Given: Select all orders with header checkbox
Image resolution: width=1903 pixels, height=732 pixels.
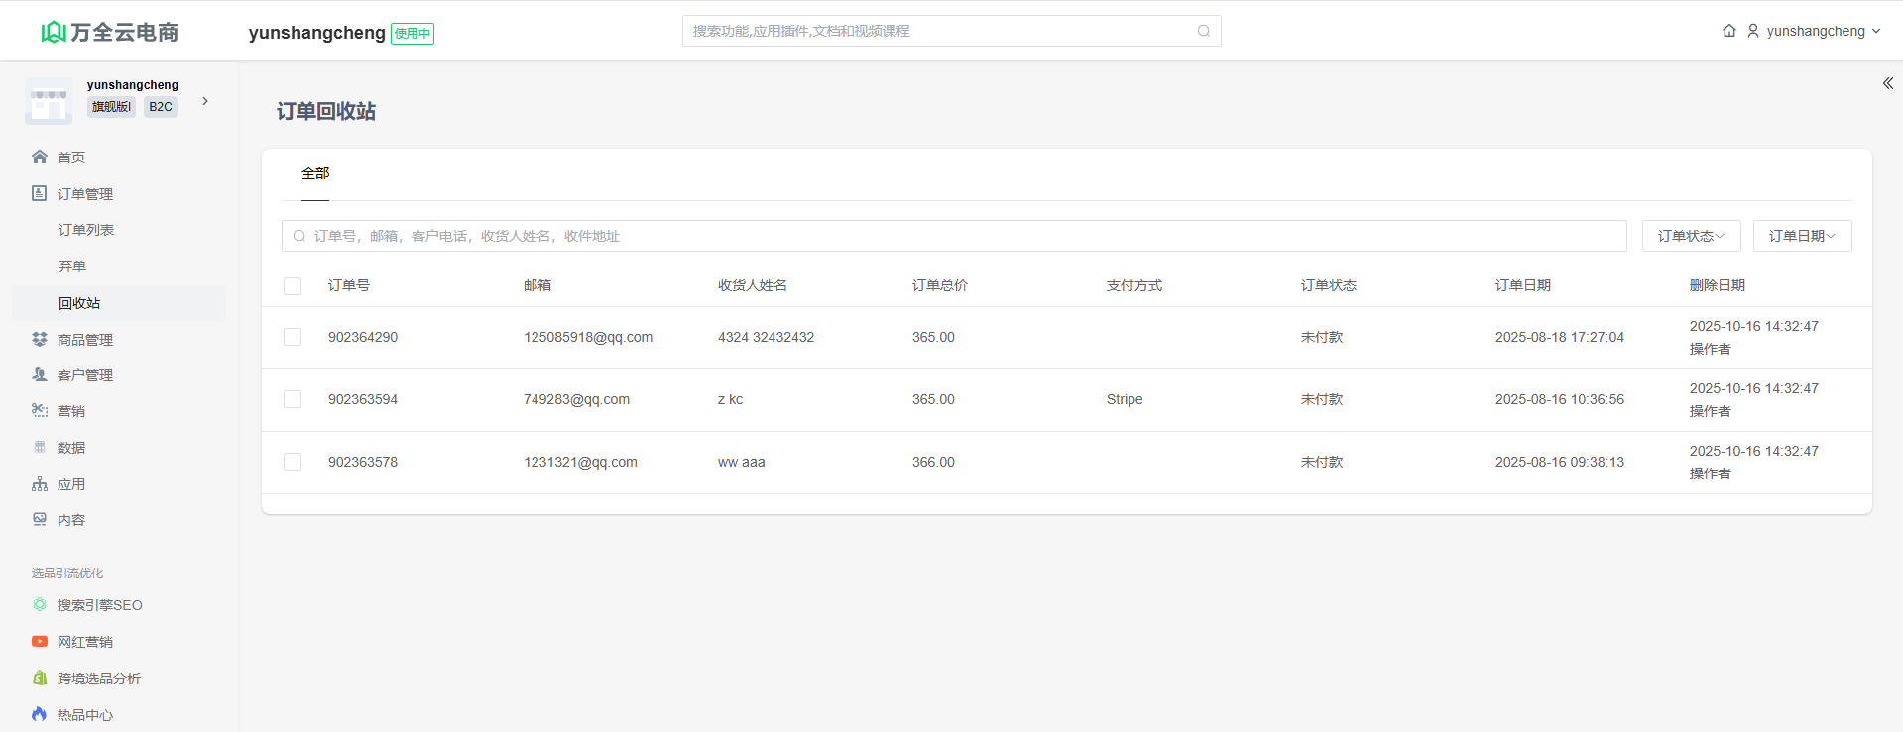Looking at the screenshot, I should [293, 286].
